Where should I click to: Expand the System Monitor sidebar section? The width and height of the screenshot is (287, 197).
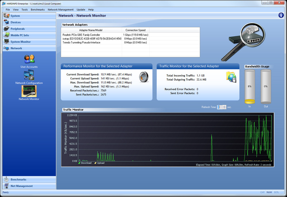point(29,42)
